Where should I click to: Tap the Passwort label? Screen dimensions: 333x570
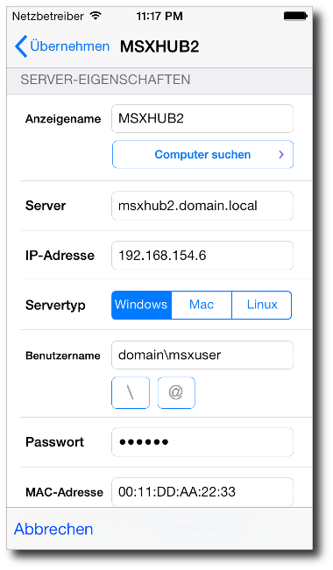coord(54,442)
